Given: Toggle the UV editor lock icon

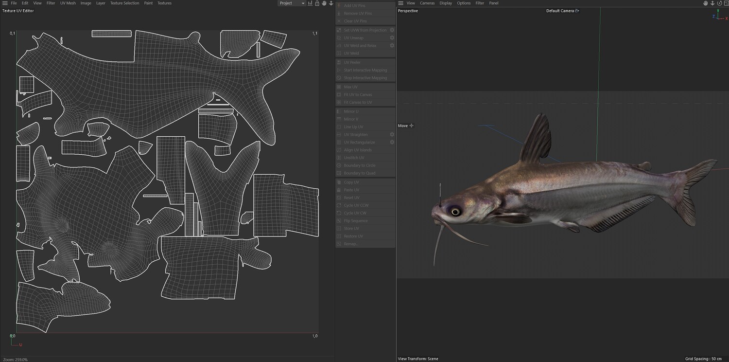Looking at the screenshot, I should [x=317, y=3].
